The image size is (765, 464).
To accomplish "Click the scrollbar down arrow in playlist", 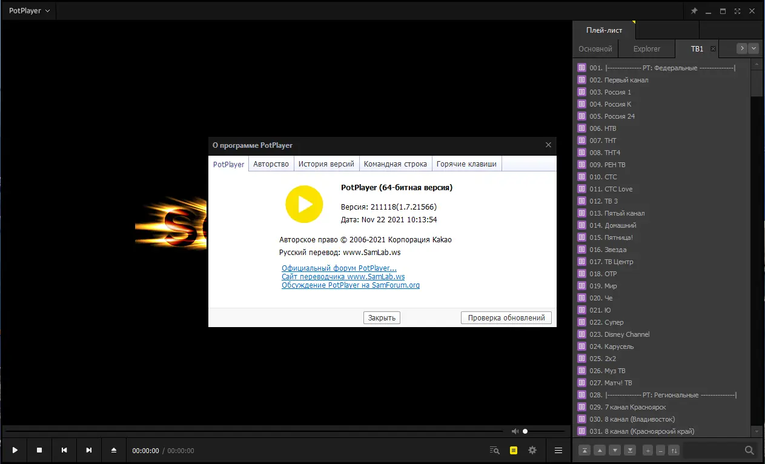I will (756, 431).
